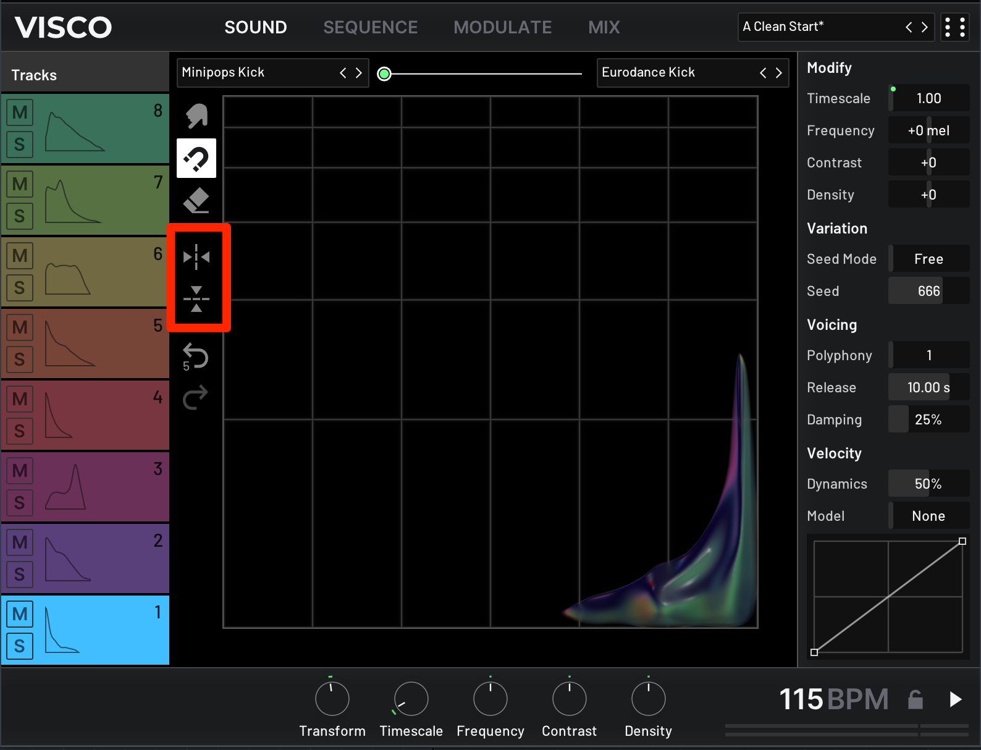Select track 5 waveform thumbnail
The height and width of the screenshot is (750, 981).
70,343
